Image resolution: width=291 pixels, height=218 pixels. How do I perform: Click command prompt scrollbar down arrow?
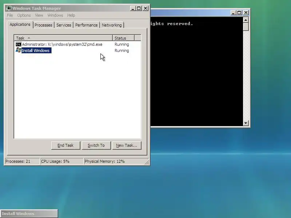(x=246, y=123)
